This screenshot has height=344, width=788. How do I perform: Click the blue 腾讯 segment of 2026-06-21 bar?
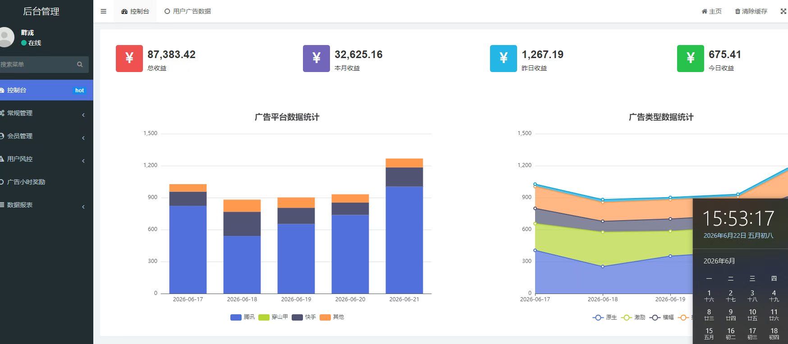pos(404,240)
